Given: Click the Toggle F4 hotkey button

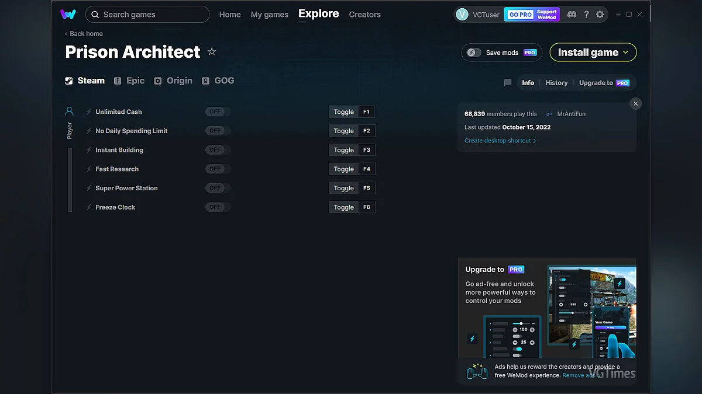Looking at the screenshot, I should [352, 169].
